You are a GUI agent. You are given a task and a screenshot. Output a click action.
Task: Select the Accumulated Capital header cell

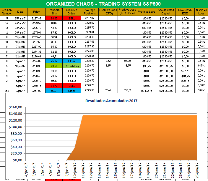166,12
